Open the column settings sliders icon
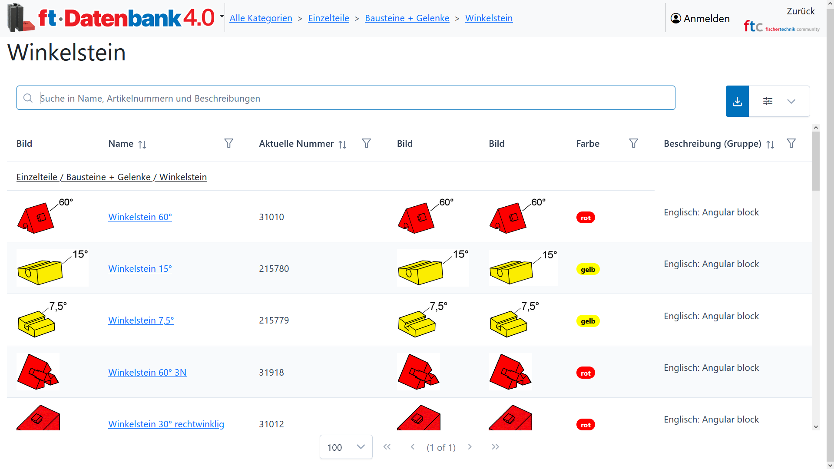 [x=768, y=101]
